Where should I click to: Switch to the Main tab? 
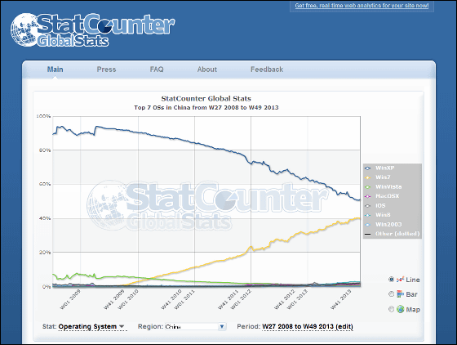click(55, 69)
